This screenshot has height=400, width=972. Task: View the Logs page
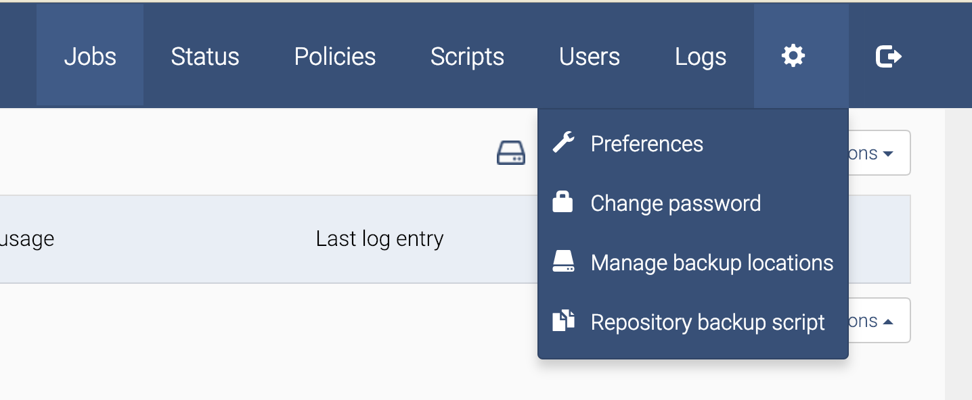[701, 56]
